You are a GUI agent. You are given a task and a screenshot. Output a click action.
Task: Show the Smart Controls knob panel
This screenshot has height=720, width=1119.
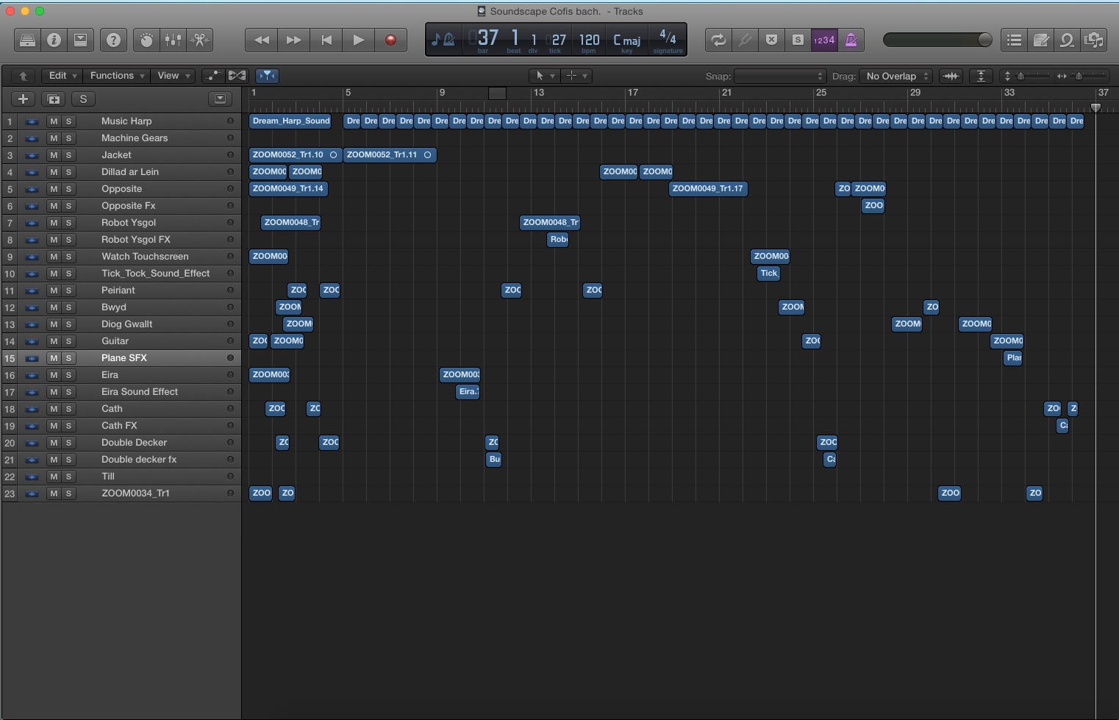point(146,40)
